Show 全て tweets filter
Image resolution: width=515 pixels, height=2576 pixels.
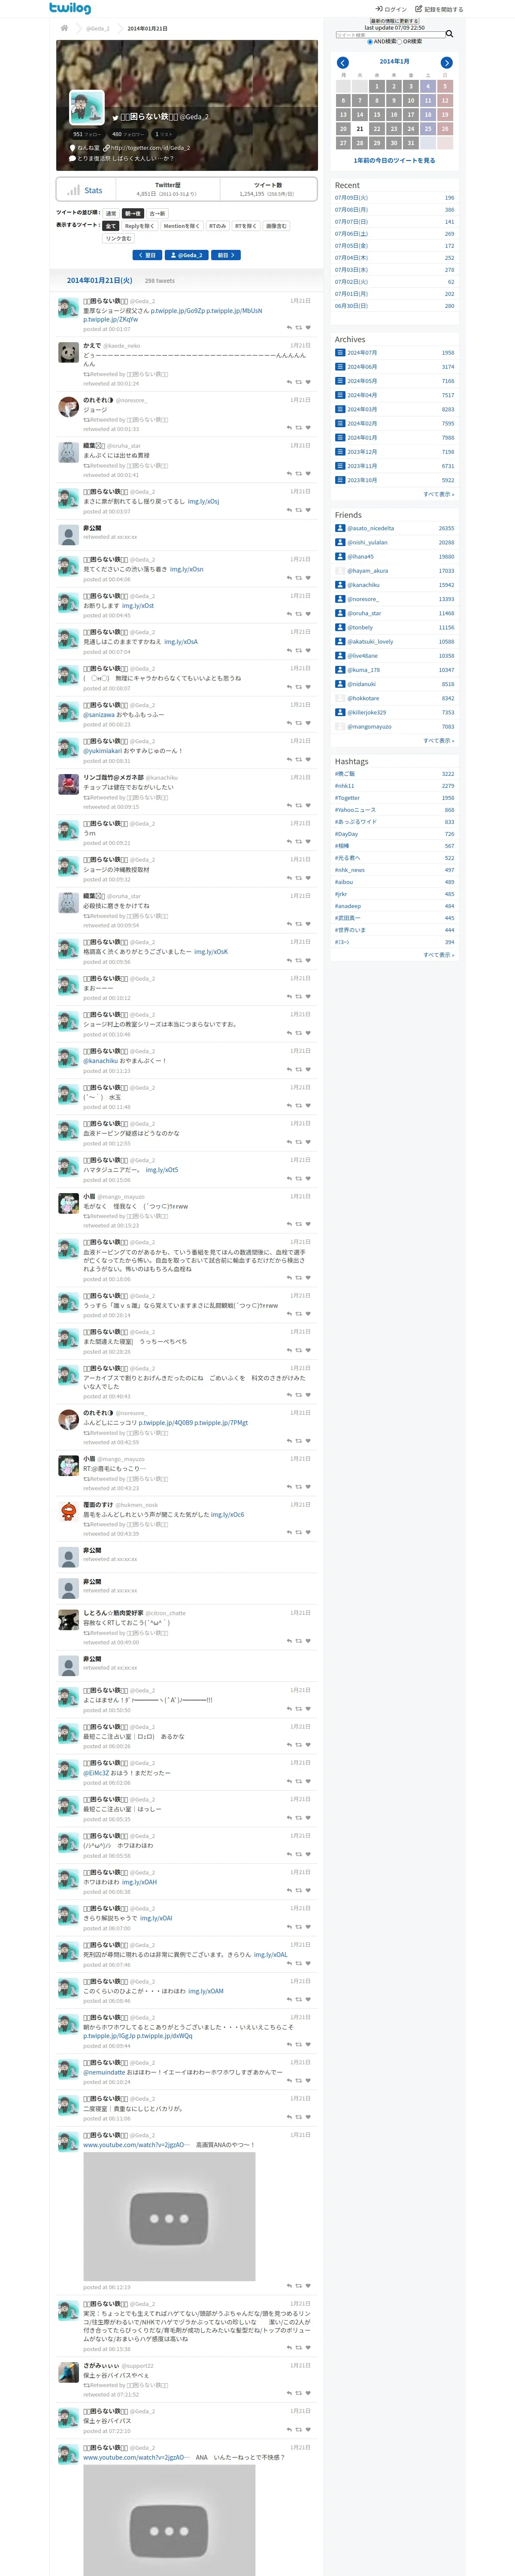(x=111, y=226)
